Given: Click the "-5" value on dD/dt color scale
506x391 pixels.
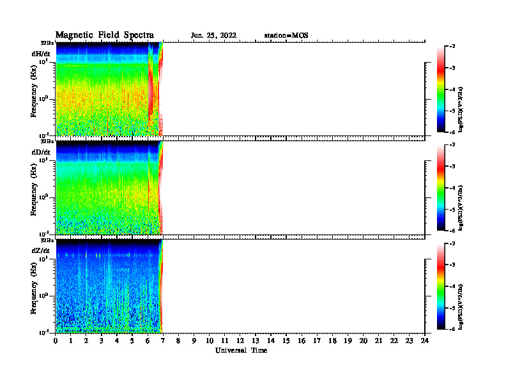Looking at the screenshot, I should pos(452,210).
